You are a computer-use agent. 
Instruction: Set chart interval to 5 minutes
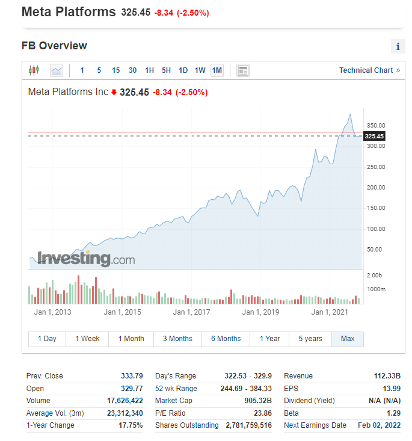coord(99,70)
